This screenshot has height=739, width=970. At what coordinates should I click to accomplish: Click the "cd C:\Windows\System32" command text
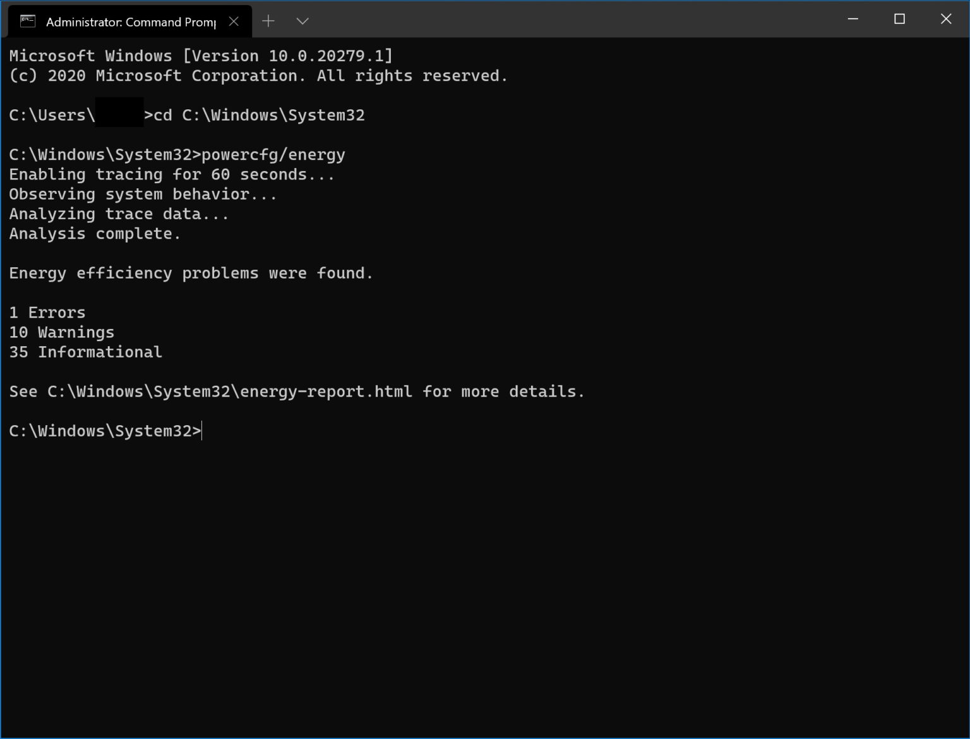(x=259, y=116)
